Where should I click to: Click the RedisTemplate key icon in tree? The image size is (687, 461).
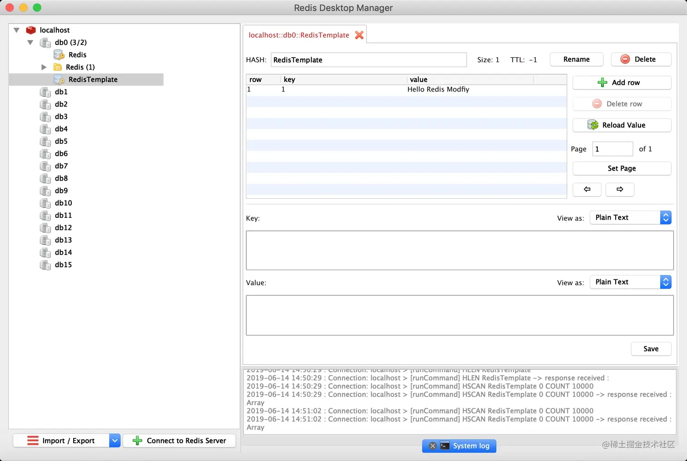pos(59,79)
